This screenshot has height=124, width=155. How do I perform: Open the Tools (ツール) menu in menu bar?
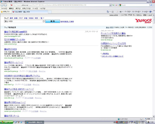point(35,8)
